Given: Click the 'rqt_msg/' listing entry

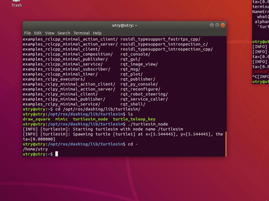Looking at the screenshot, I should 130,69.
